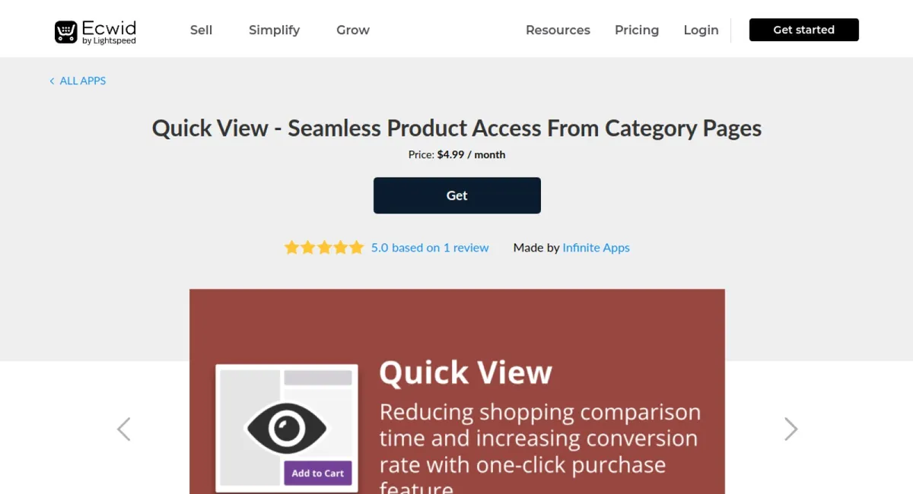The image size is (913, 494).
Task: Click the Get button to purchase the app
Action: coord(456,195)
